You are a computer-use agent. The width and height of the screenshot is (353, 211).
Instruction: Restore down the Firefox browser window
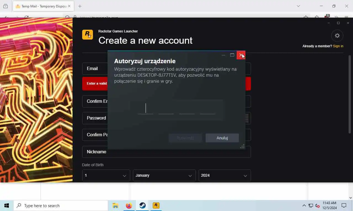334,6
